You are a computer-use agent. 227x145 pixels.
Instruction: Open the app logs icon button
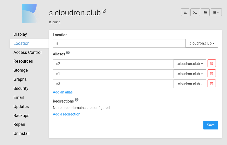coord(185,12)
